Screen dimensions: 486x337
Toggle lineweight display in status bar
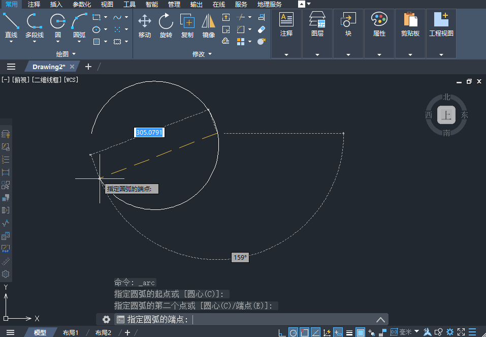click(x=349, y=332)
